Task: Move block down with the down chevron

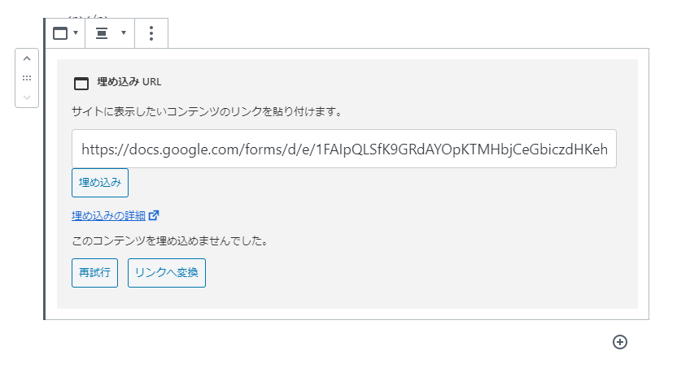Action: [x=27, y=97]
